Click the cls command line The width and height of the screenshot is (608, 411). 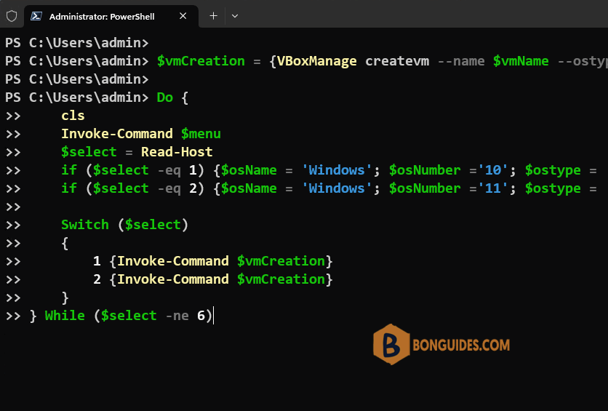pos(73,116)
